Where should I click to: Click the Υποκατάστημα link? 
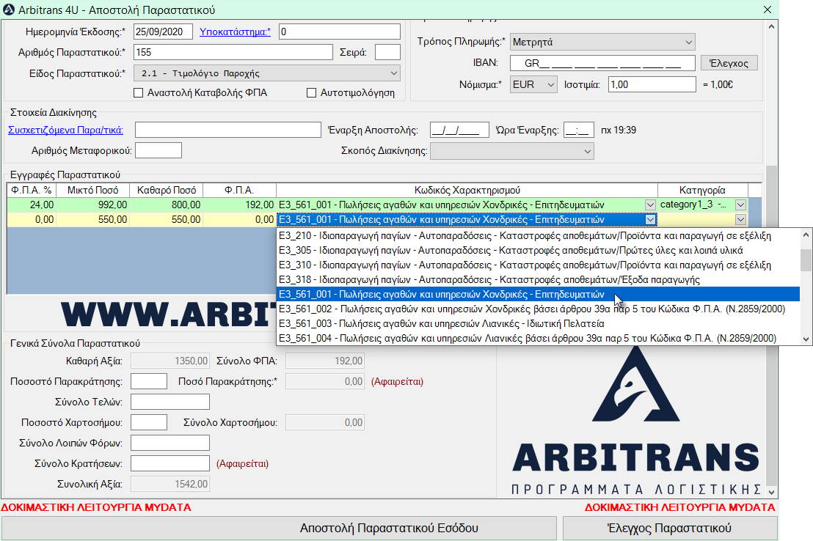(x=235, y=32)
